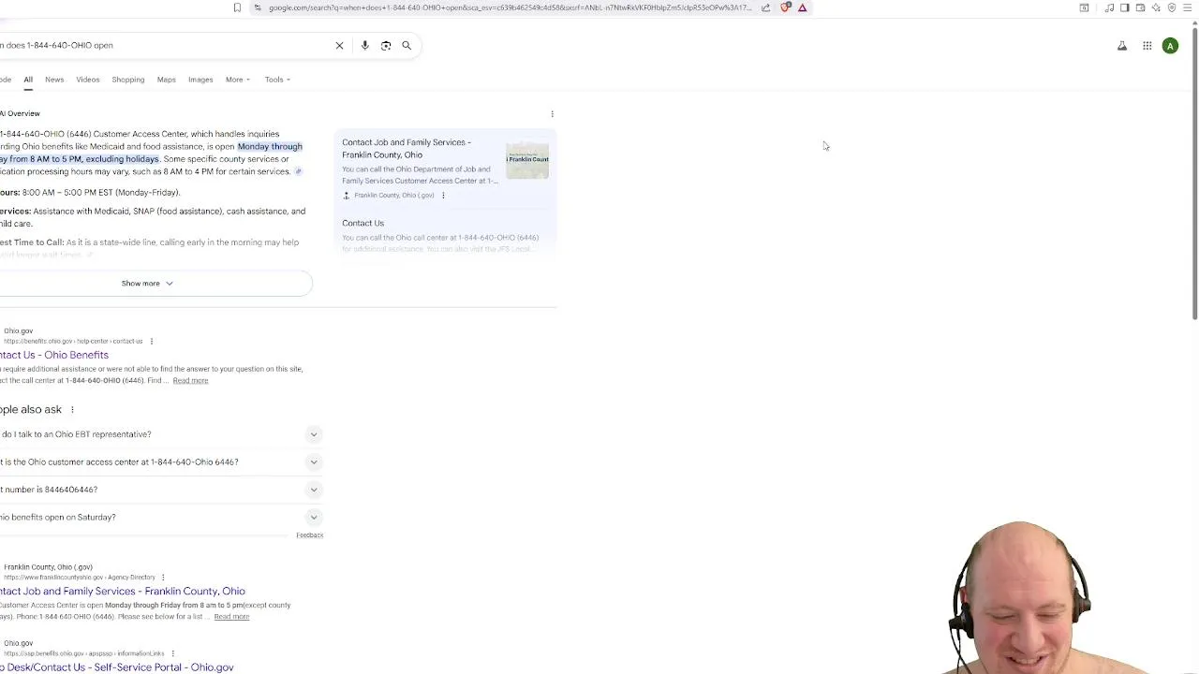
Task: Open Contact Job and Family Services result link
Action: [x=123, y=591]
